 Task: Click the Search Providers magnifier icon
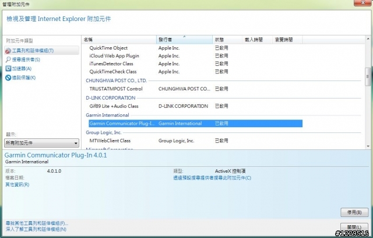8,60
